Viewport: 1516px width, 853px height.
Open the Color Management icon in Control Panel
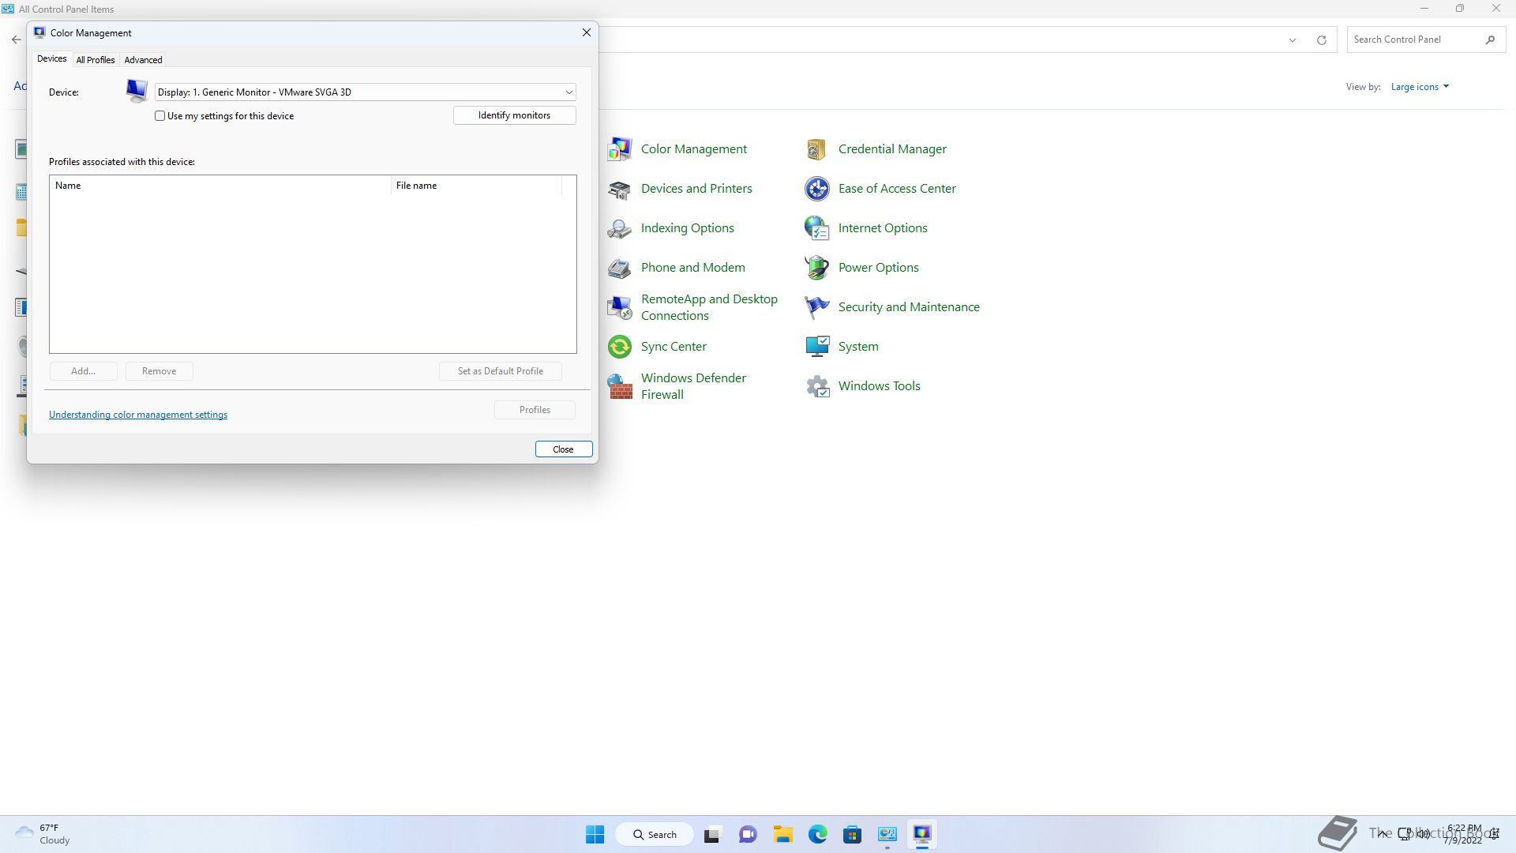pyautogui.click(x=620, y=149)
